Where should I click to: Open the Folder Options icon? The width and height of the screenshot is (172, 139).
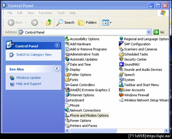click(x=67, y=75)
